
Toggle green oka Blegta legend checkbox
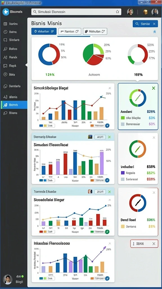[123, 118]
